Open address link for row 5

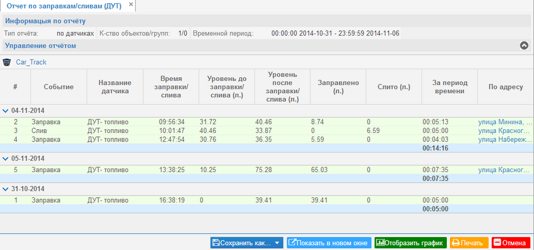pyautogui.click(x=505, y=170)
